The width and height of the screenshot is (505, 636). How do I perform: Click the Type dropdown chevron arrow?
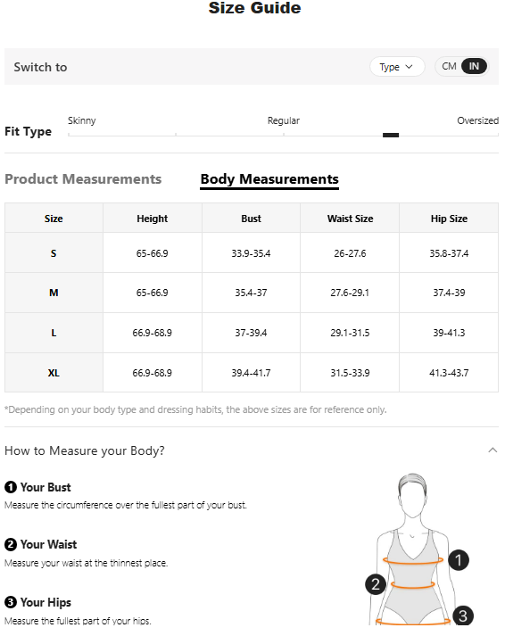[x=409, y=67]
